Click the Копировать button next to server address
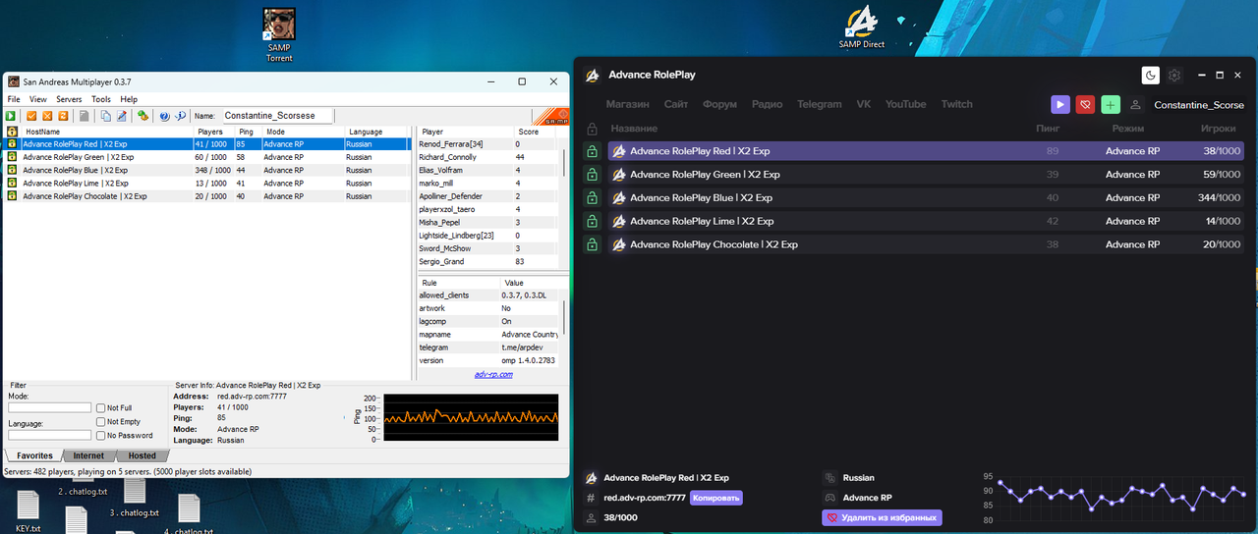 716,498
